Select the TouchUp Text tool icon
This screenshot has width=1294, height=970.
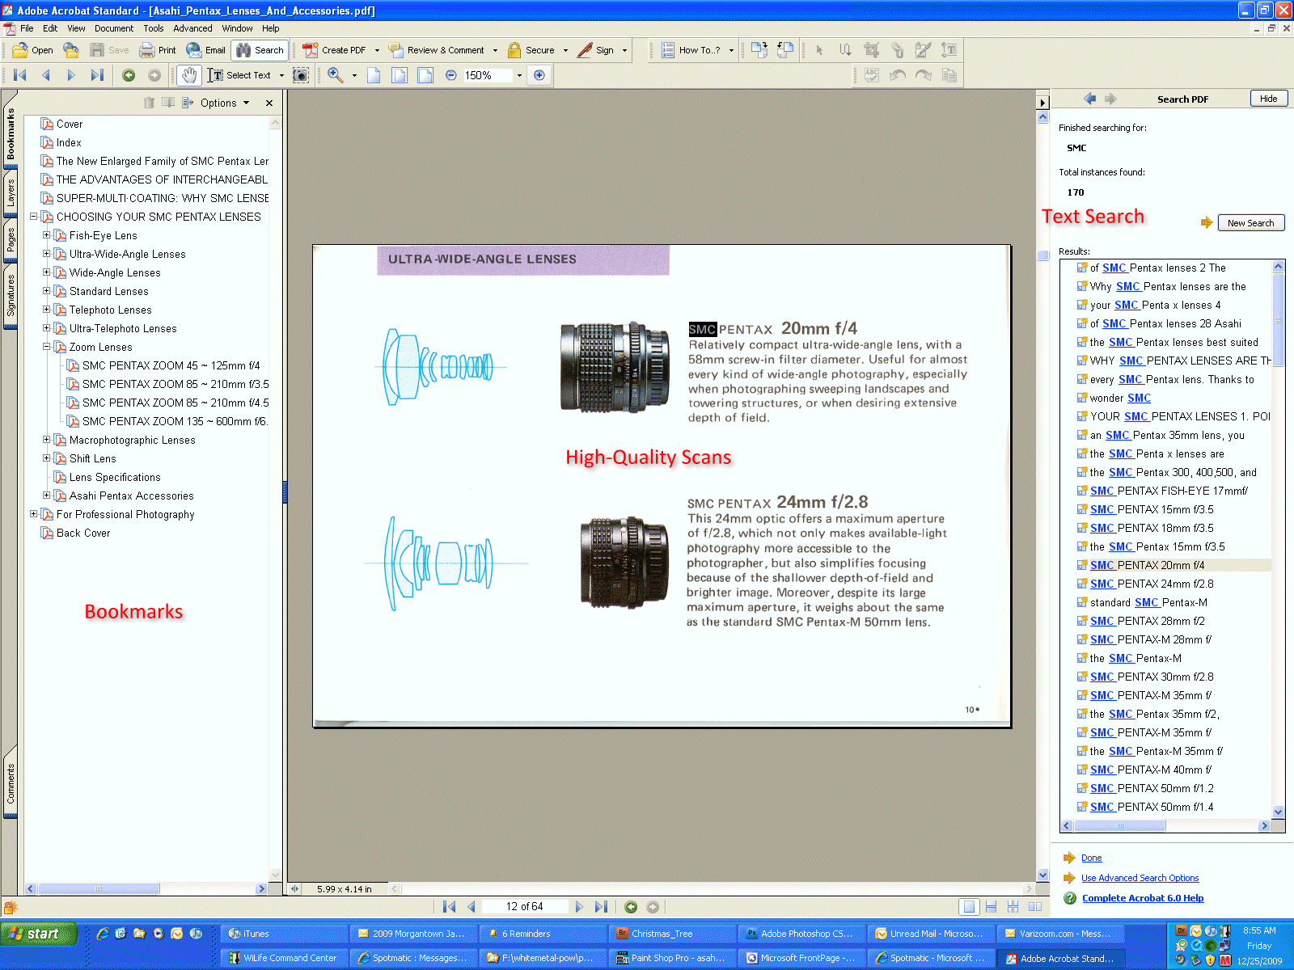pyautogui.click(x=949, y=50)
